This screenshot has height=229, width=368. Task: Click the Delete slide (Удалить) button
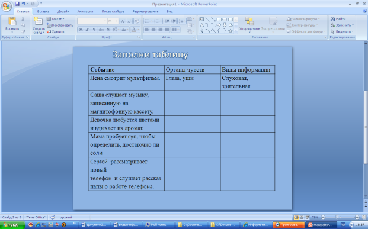click(x=55, y=31)
